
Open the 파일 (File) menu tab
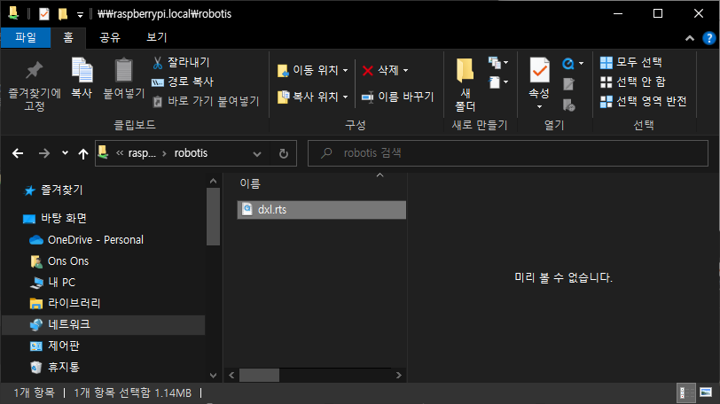point(26,37)
